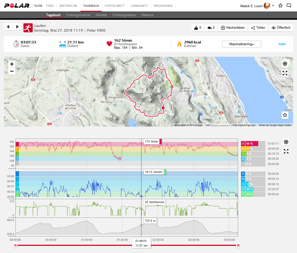297x253 pixels.
Task: Zoom in on the route map
Action: click(12, 64)
